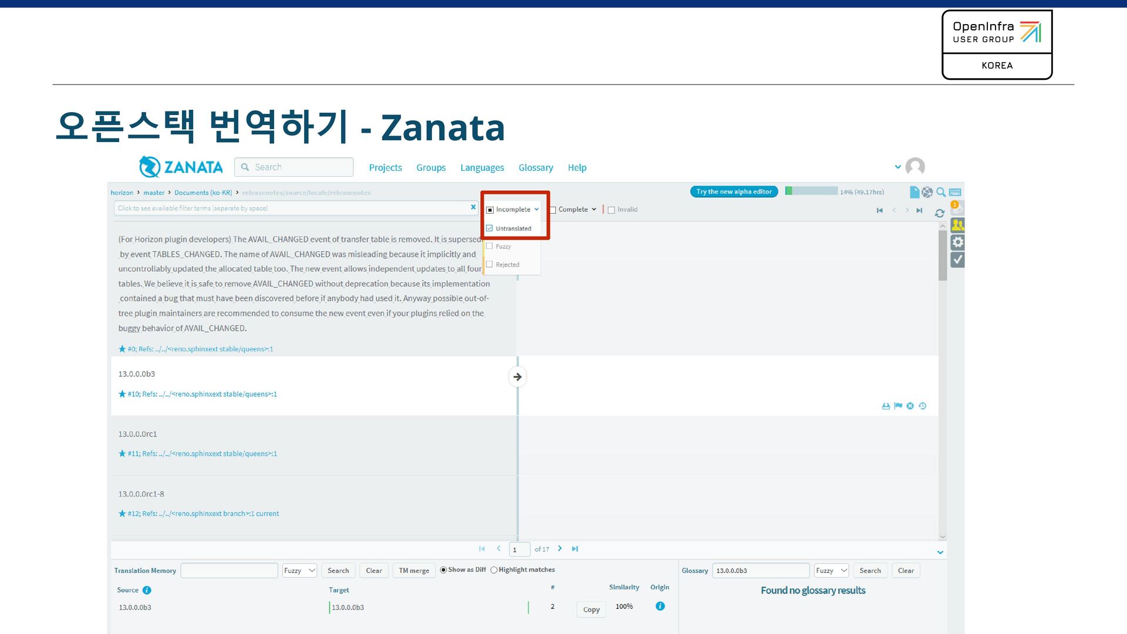1127x634 pixels.
Task: Open the translators chat panel icon
Action: [x=957, y=225]
